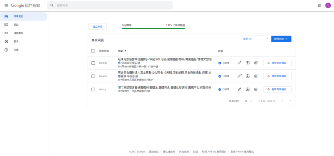Open the user account avatar
The height and width of the screenshot is (156, 334).
click(328, 5)
